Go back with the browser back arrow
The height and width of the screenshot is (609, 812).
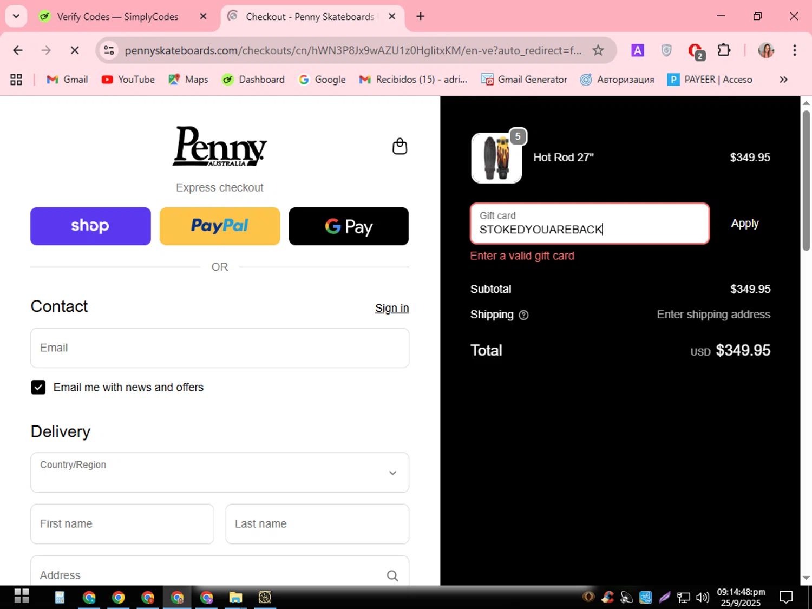coord(18,50)
